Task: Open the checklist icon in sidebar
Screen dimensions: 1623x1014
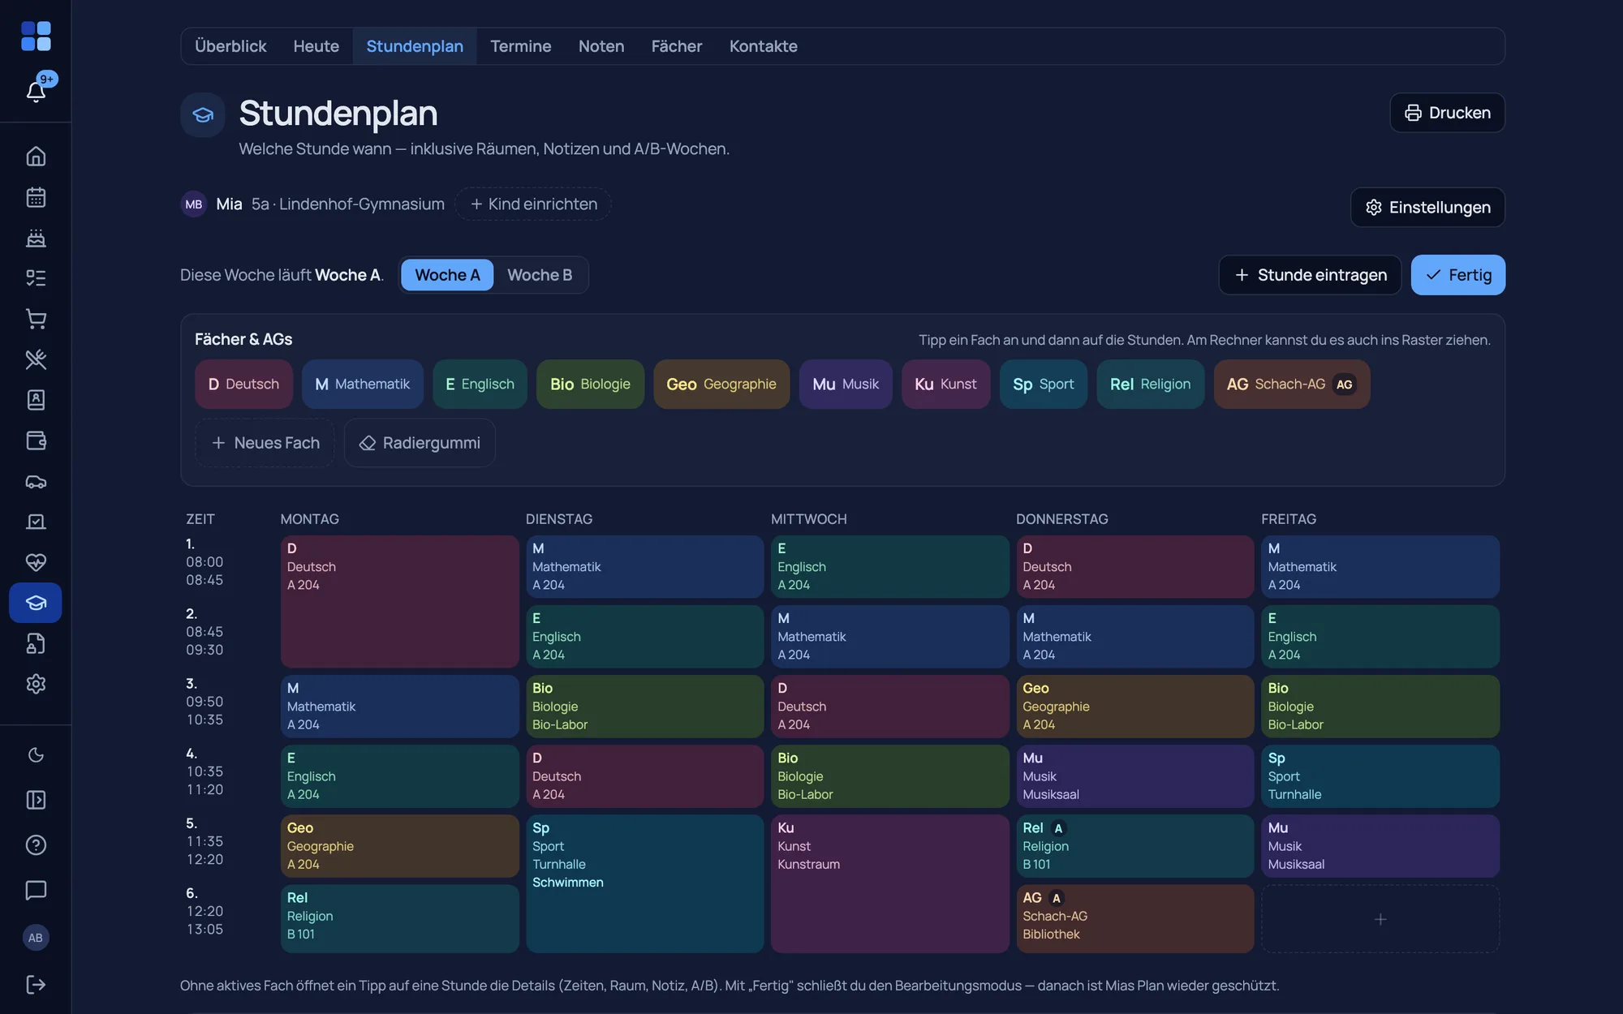Action: [36, 277]
